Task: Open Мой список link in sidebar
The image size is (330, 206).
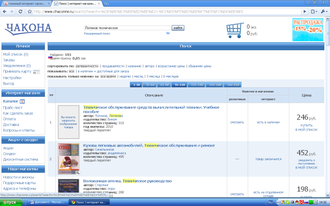Action: [x=16, y=55]
